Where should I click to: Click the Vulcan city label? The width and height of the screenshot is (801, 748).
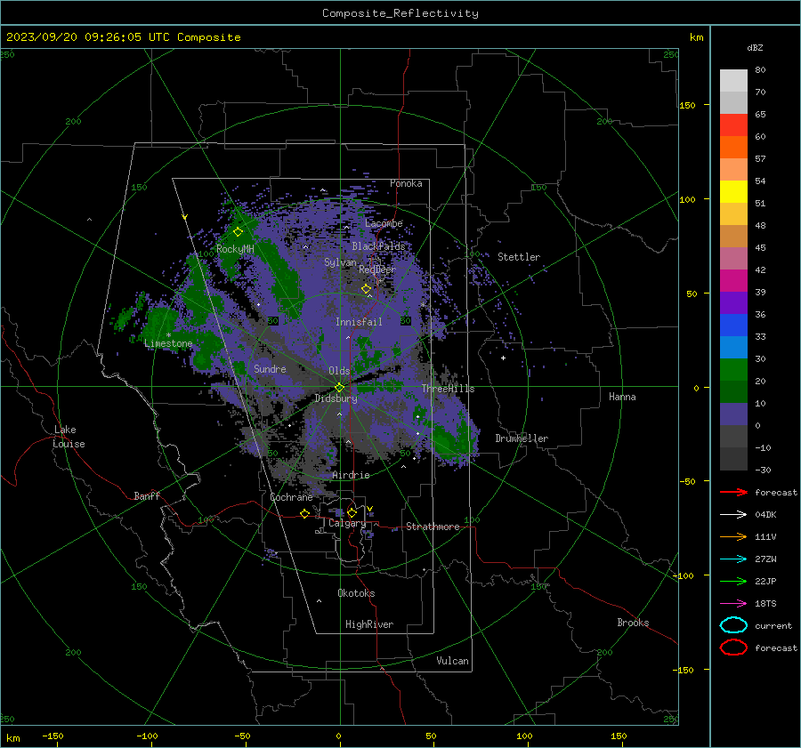click(453, 661)
